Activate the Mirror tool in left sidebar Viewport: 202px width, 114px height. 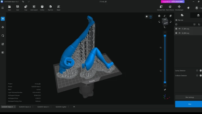3,52
